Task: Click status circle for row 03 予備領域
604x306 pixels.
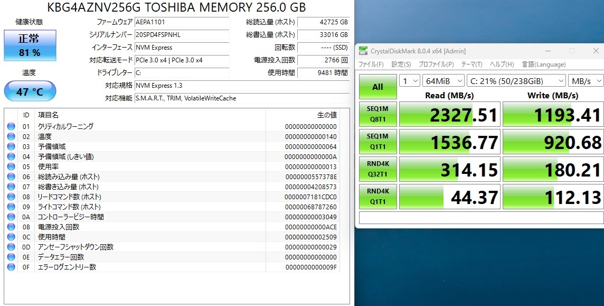Action: [11, 146]
